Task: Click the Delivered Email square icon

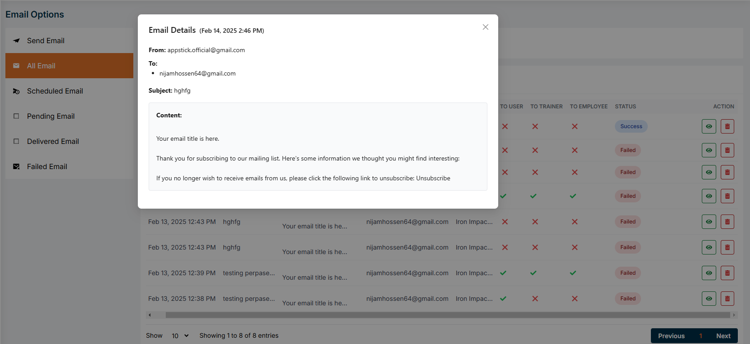Action: tap(16, 141)
